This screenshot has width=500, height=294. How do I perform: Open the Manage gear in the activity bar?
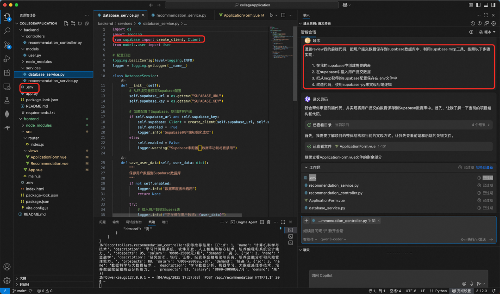click(x=6, y=281)
